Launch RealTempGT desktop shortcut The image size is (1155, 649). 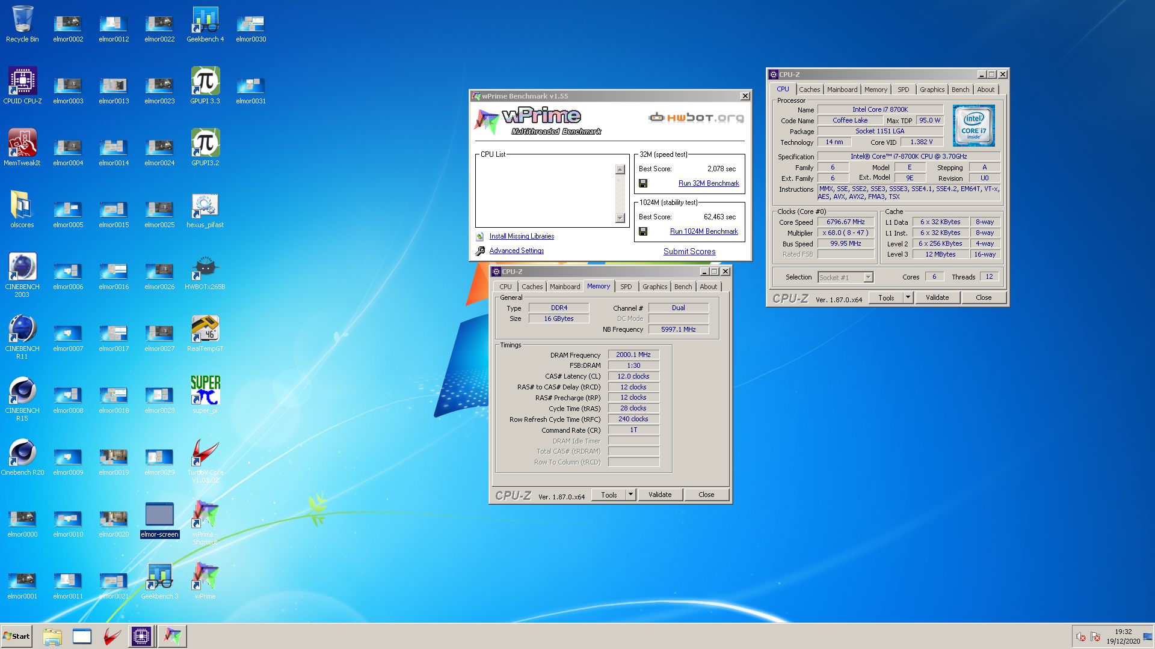[205, 334]
